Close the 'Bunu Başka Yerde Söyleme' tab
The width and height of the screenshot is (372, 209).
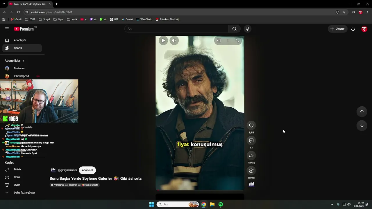point(50,4)
